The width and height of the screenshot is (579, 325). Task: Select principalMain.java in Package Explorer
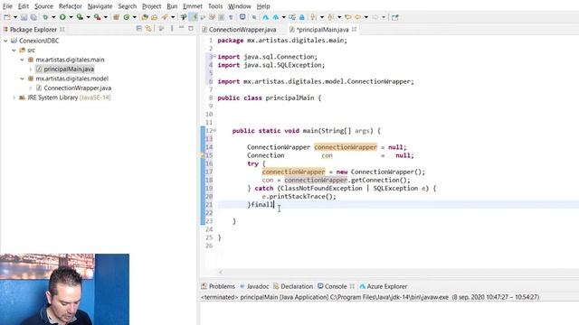69,70
